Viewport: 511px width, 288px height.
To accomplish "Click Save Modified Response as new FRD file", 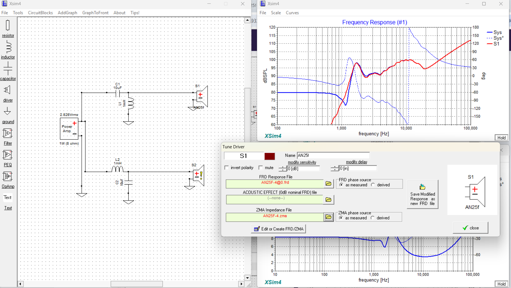I will click(422, 194).
